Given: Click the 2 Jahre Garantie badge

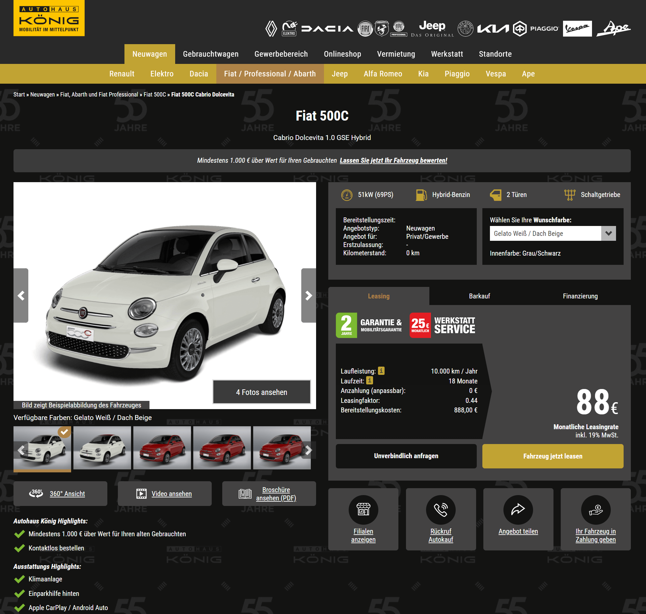Looking at the screenshot, I should (x=369, y=325).
